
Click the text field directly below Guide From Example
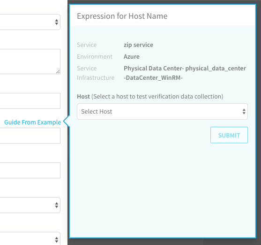pos(30,136)
